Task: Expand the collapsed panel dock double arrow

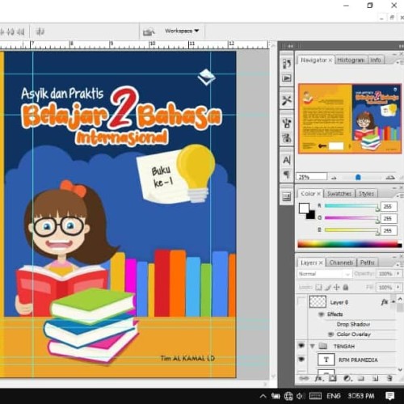Action: coord(290,47)
